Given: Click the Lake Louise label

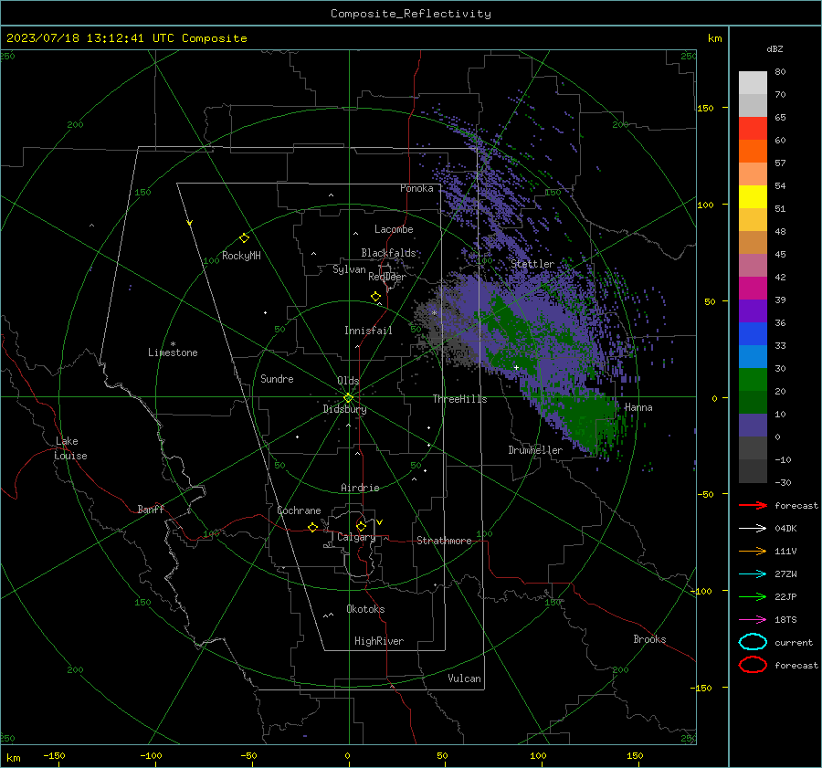Looking at the screenshot, I should (x=70, y=448).
